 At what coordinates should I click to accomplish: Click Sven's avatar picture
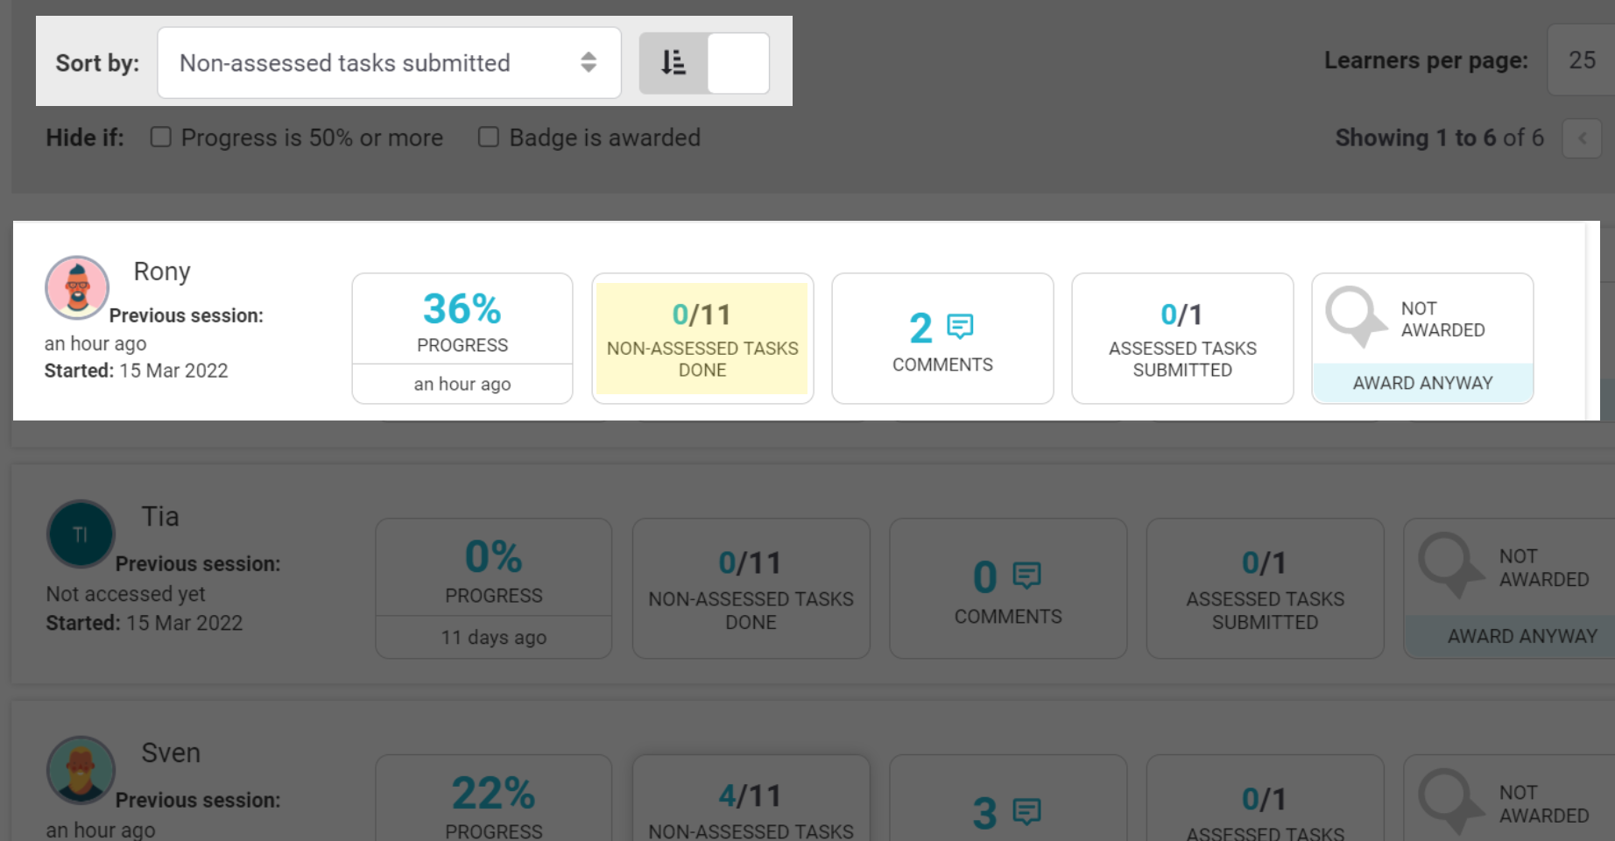coord(81,770)
